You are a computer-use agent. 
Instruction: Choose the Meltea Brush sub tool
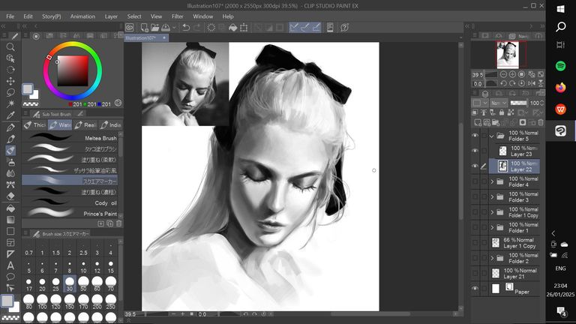70,138
